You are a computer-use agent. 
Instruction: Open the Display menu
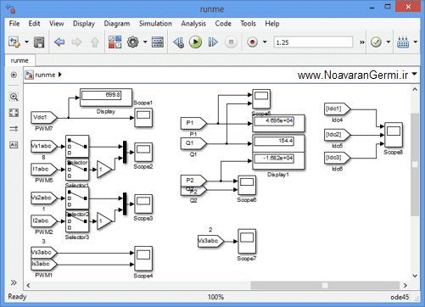click(84, 24)
